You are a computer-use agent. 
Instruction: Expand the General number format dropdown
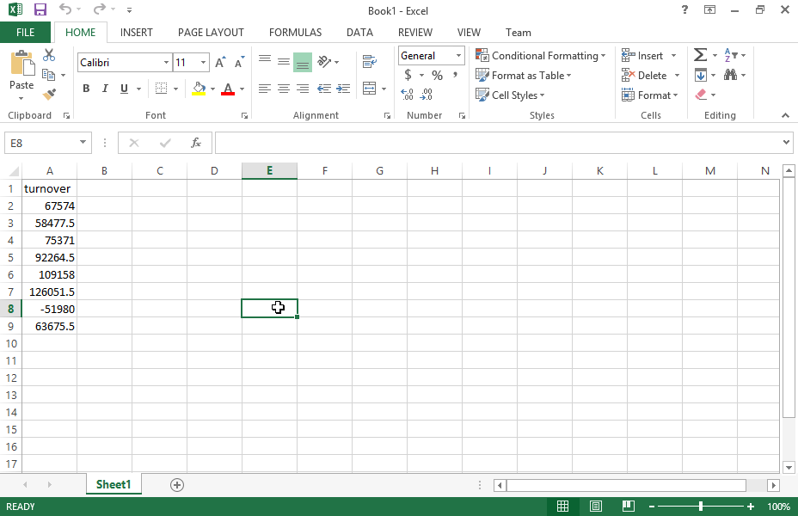458,56
